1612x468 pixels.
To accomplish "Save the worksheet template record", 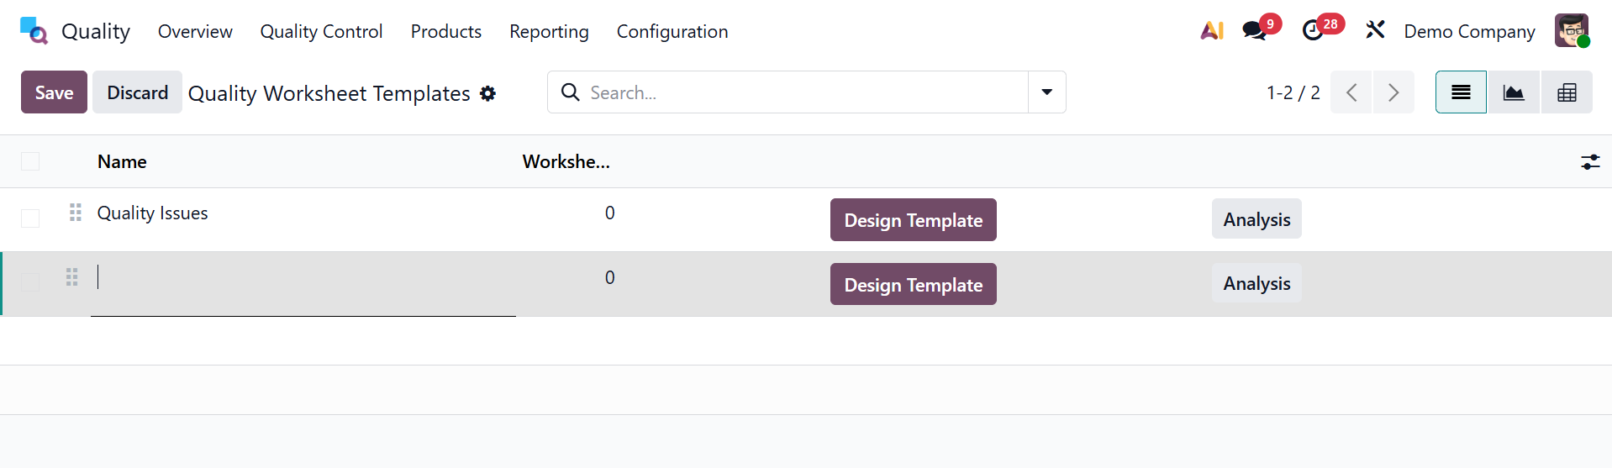I will pos(54,92).
